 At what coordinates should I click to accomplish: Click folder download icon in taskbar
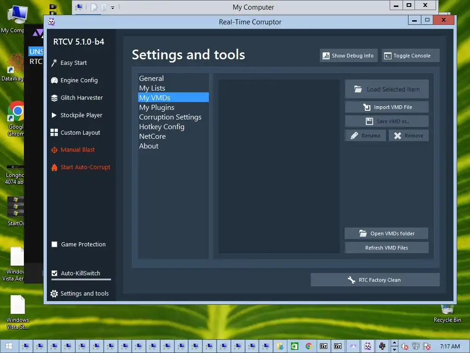[x=280, y=346]
